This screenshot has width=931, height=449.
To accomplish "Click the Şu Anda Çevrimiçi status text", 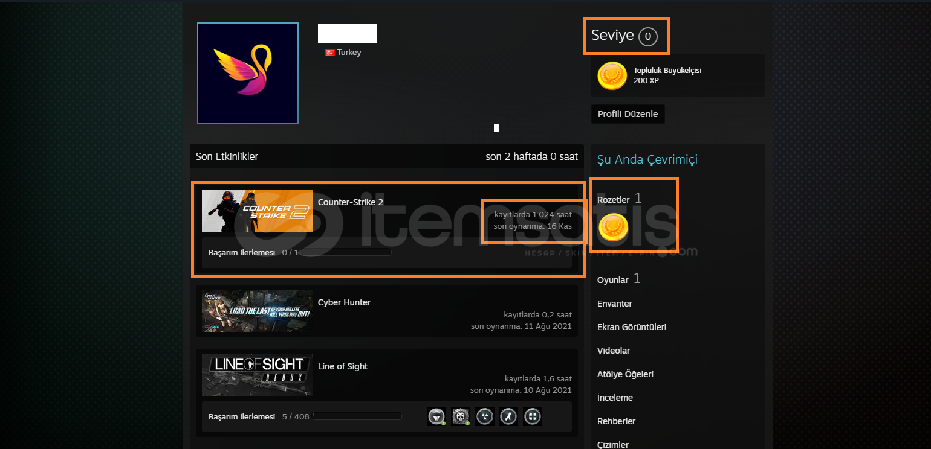I will pos(647,160).
